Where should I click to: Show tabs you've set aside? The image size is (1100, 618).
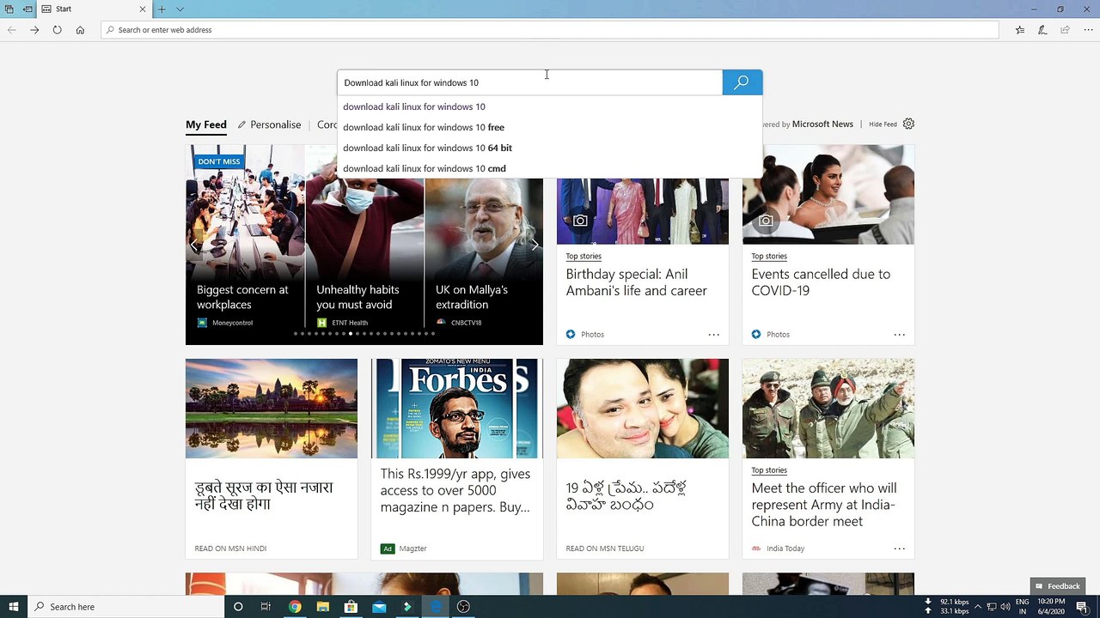point(9,9)
